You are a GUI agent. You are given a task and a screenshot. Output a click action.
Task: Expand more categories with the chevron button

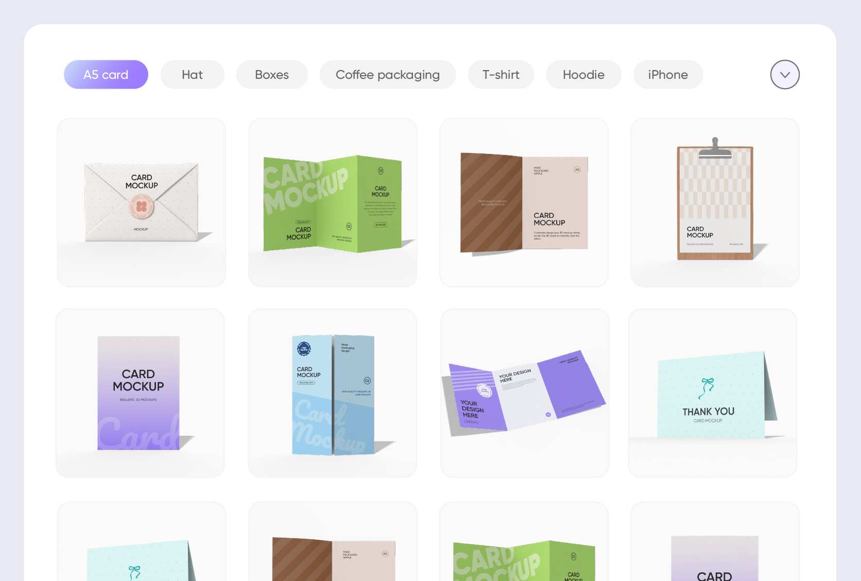click(x=785, y=75)
